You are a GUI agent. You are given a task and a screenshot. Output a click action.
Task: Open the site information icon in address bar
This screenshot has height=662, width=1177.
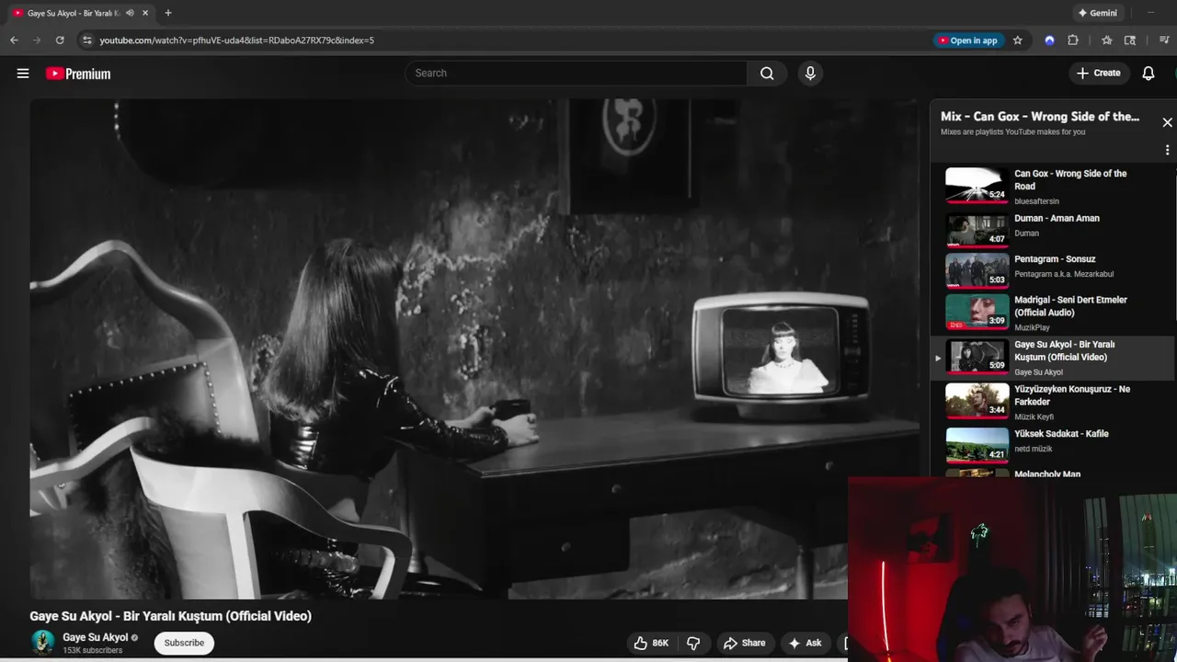click(x=86, y=40)
